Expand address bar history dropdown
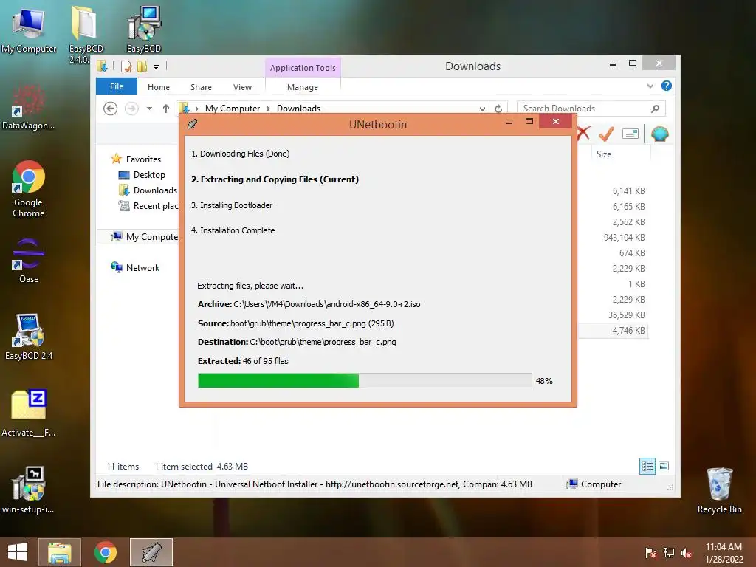 coord(482,109)
